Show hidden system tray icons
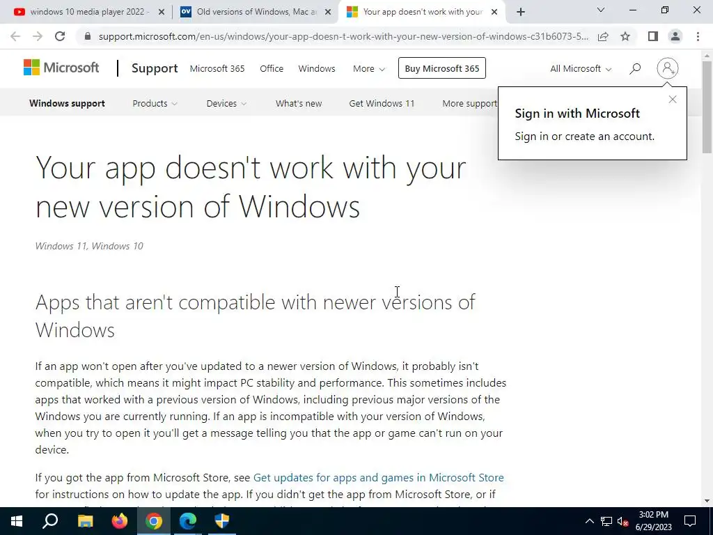This screenshot has height=535, width=713. [x=589, y=521]
